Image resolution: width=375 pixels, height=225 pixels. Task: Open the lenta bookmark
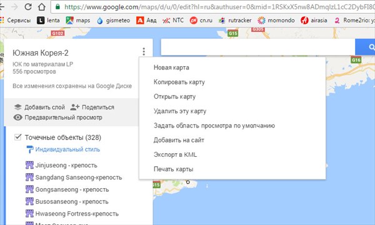pos(48,21)
